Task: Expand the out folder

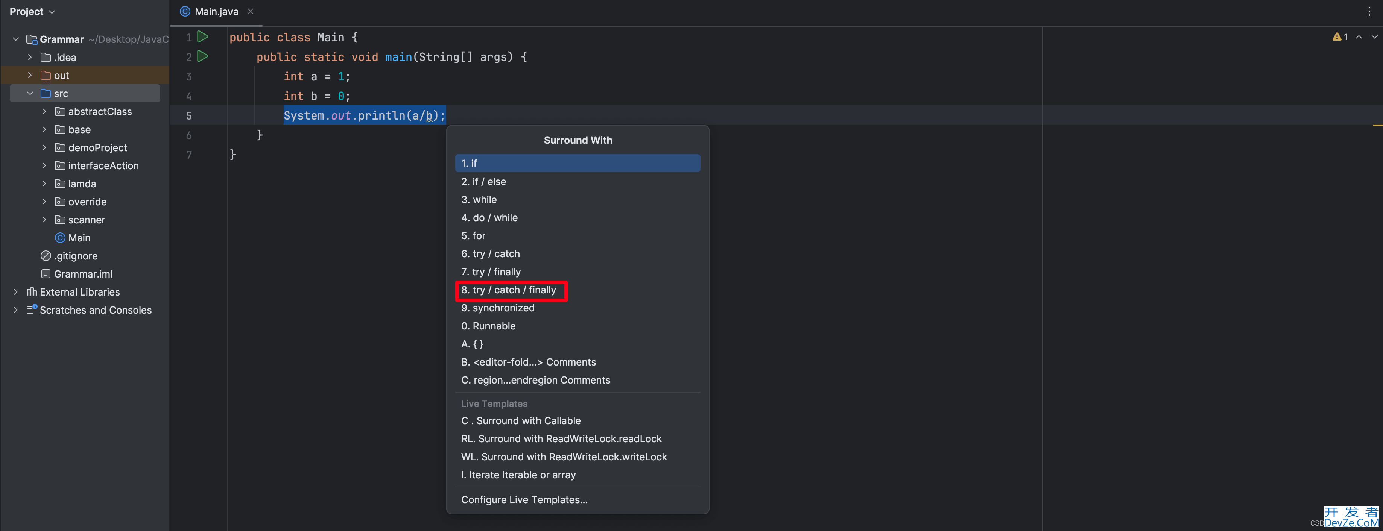Action: click(30, 75)
